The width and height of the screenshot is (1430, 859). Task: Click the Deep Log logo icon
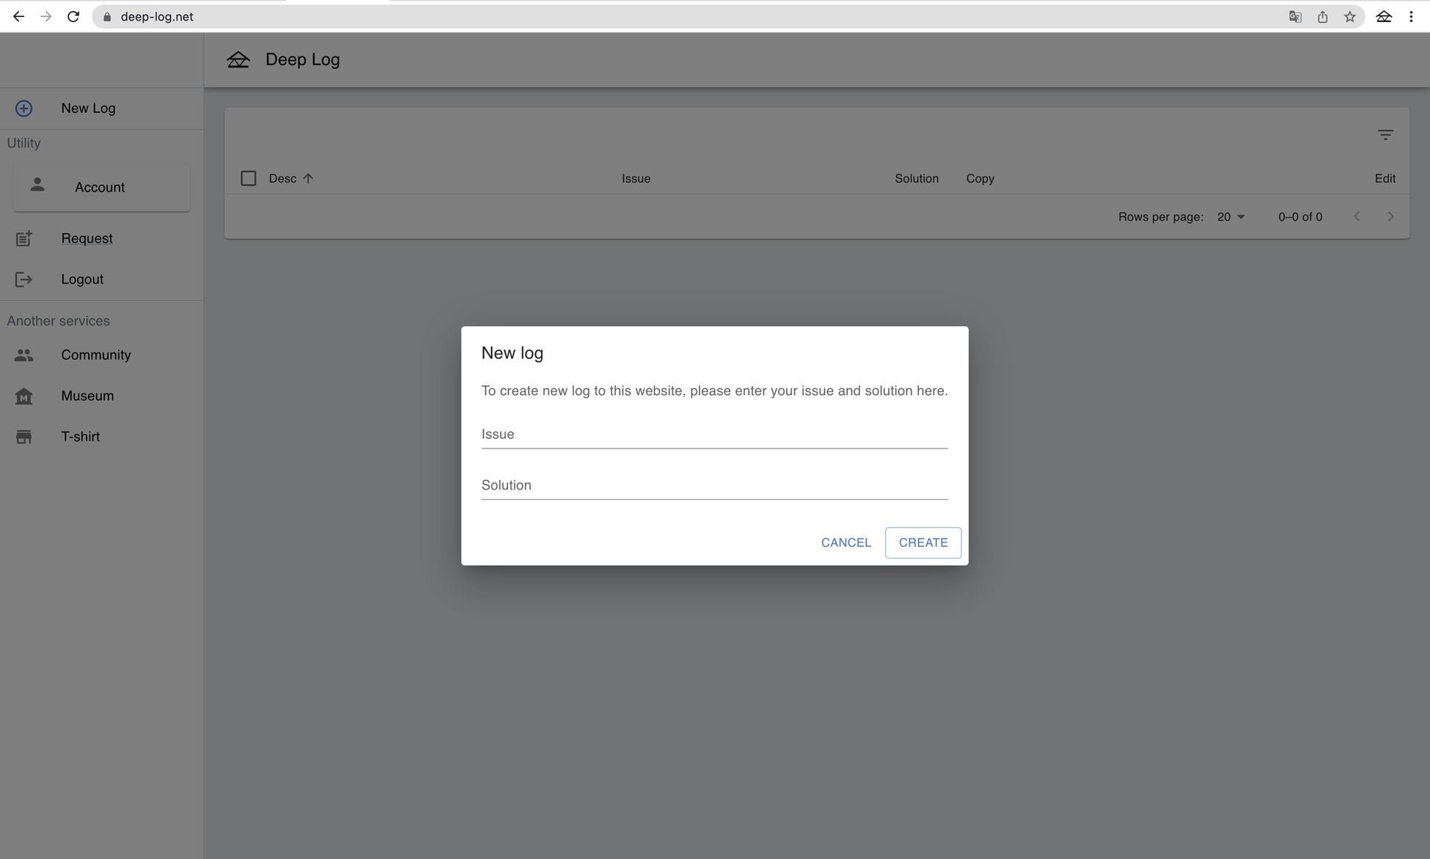point(238,59)
